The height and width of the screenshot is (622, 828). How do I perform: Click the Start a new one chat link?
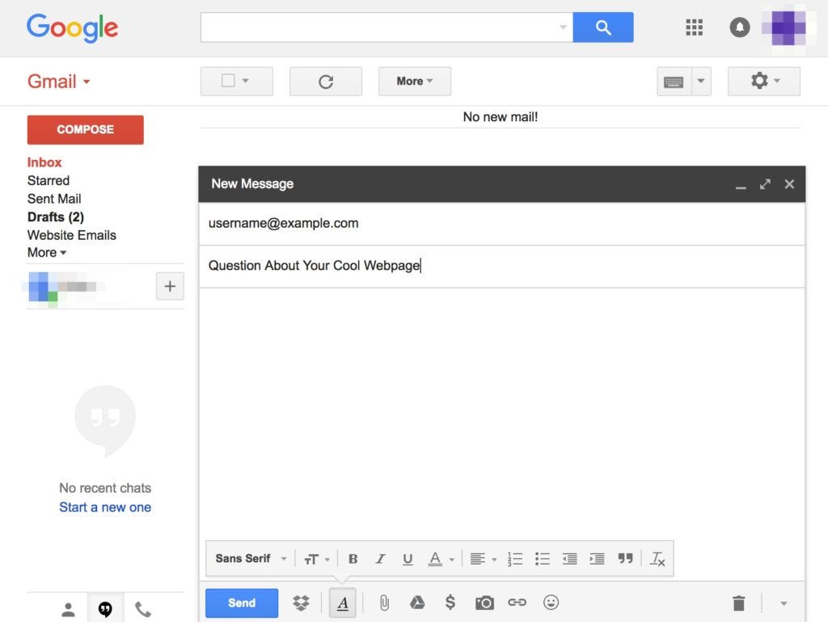coord(105,507)
